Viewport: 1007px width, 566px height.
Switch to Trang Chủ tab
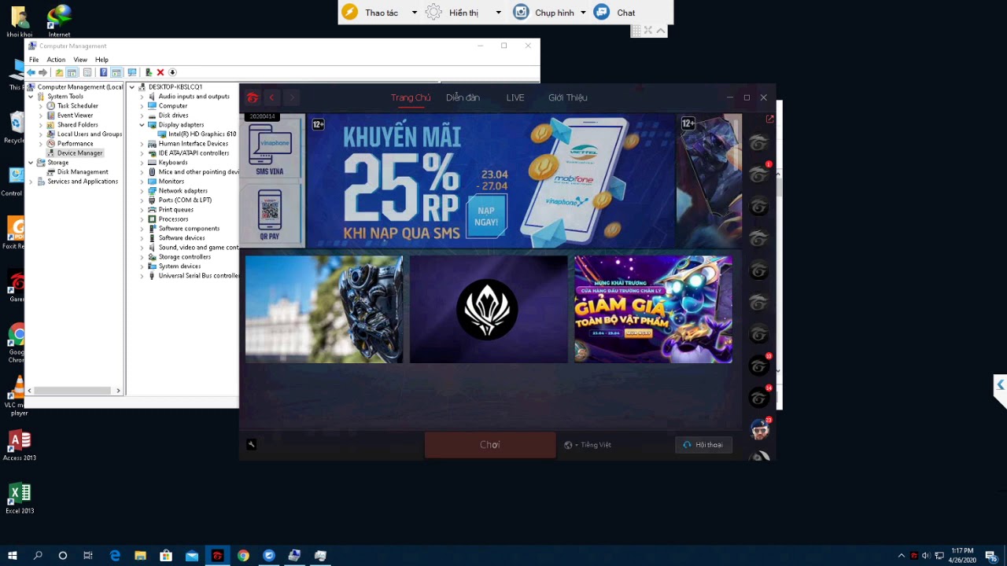click(x=411, y=97)
